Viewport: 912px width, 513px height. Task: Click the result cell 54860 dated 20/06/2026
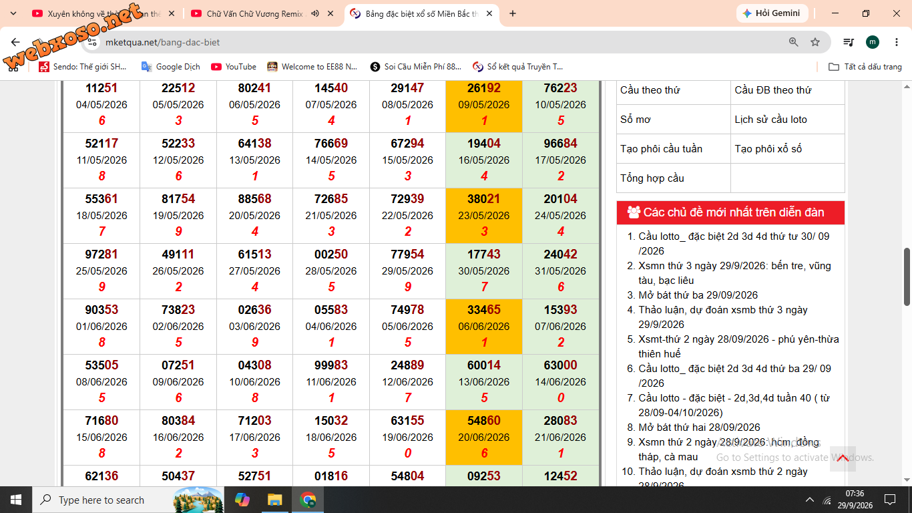[x=484, y=437]
